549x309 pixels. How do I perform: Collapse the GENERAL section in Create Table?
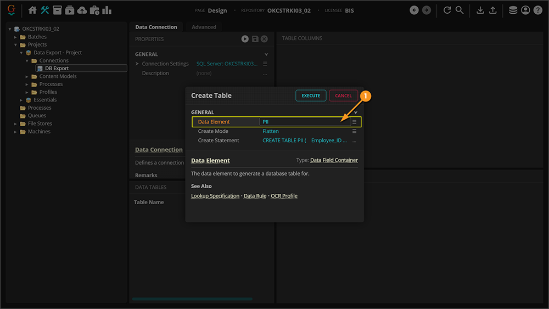355,113
